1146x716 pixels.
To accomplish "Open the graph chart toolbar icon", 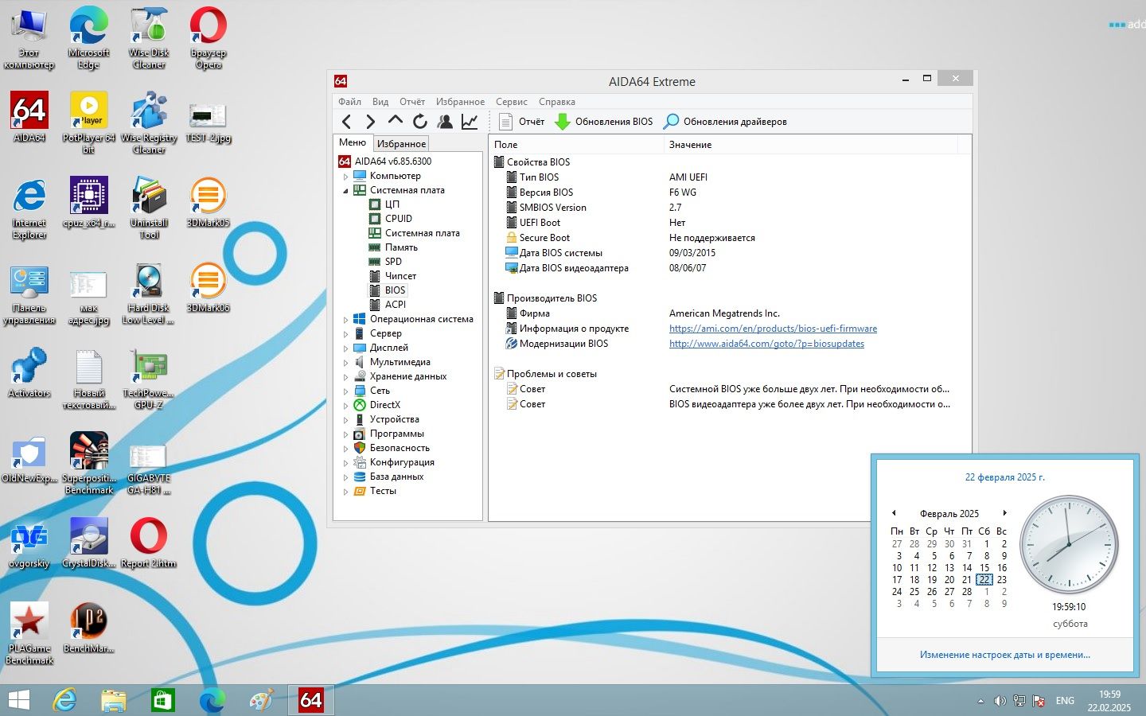I will click(x=470, y=122).
